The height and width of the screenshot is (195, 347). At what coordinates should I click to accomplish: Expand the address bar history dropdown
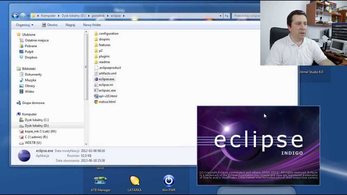[220, 16]
